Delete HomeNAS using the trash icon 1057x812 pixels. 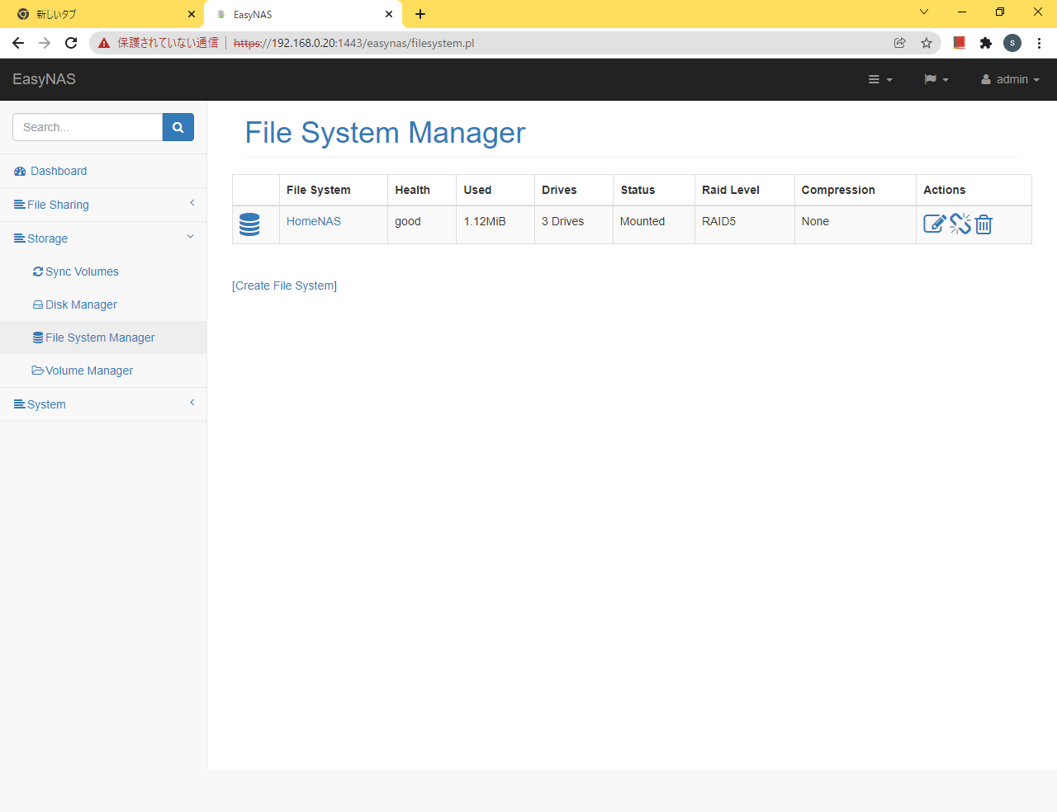tap(984, 224)
